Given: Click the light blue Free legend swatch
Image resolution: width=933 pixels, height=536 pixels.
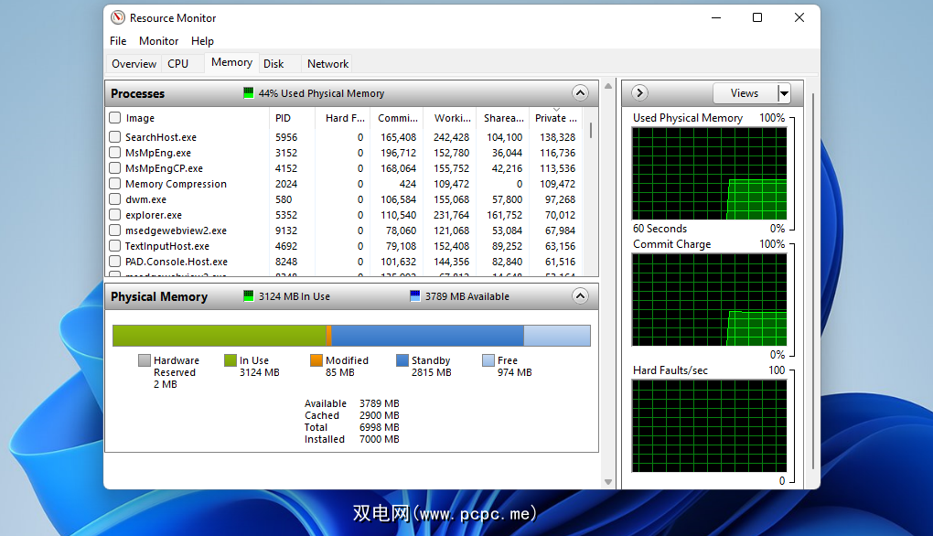Looking at the screenshot, I should [x=488, y=359].
